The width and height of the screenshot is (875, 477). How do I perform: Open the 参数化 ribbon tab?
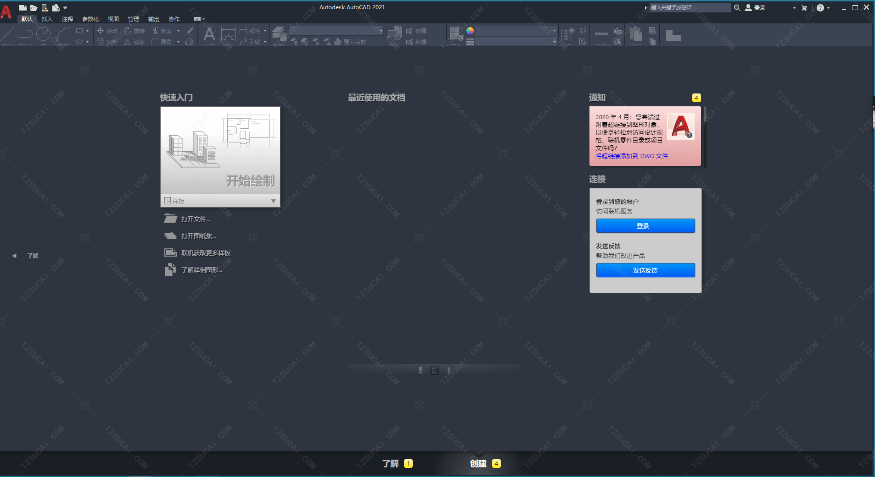coord(90,19)
